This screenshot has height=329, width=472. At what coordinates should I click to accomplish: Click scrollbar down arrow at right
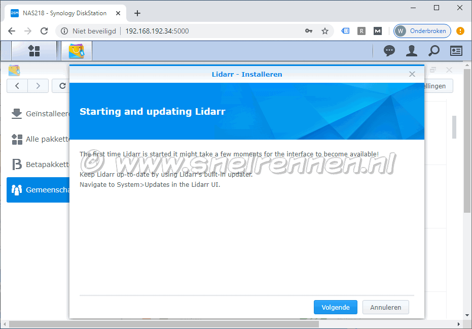point(467,316)
